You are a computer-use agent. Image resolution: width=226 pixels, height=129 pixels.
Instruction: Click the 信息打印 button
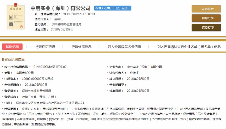[206, 27]
